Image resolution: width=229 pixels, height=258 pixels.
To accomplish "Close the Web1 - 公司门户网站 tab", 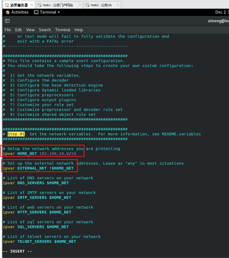I will [x=80, y=5].
